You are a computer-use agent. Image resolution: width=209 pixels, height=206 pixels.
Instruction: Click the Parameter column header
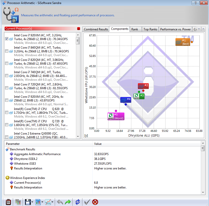(48, 144)
